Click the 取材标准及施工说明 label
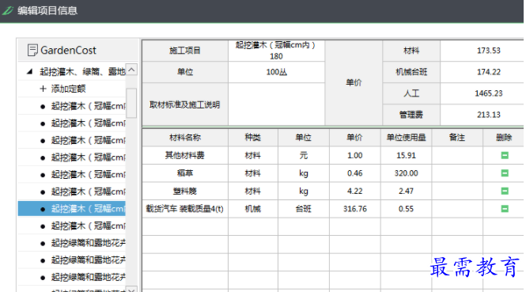Screen dimensions: 526x292 pos(185,104)
